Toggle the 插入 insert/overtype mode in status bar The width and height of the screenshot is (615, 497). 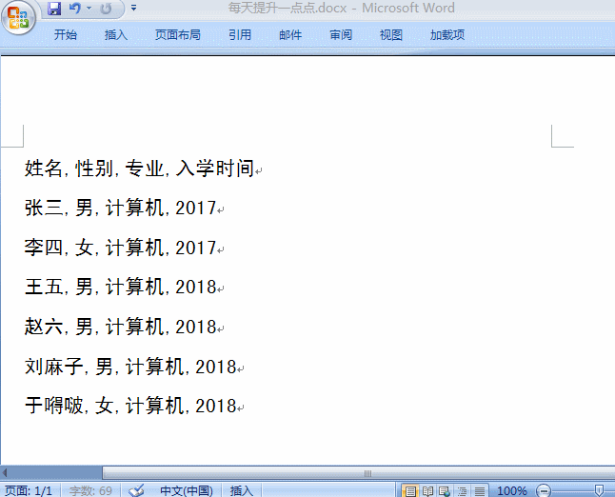[x=241, y=490]
